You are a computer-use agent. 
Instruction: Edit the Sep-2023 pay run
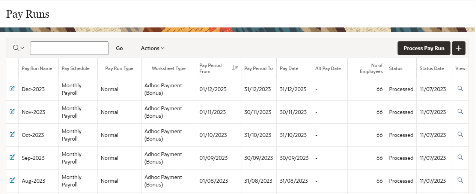tap(12, 158)
